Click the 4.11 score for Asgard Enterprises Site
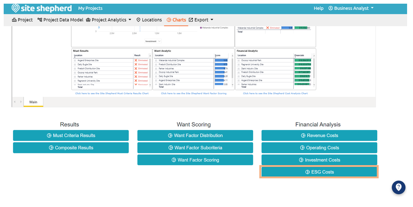Screen dimensions: 413x207 point(225,81)
